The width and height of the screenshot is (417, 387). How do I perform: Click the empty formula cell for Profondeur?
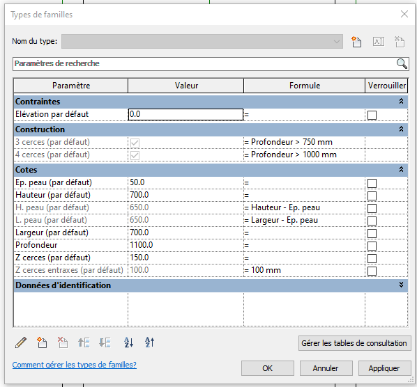(304, 245)
